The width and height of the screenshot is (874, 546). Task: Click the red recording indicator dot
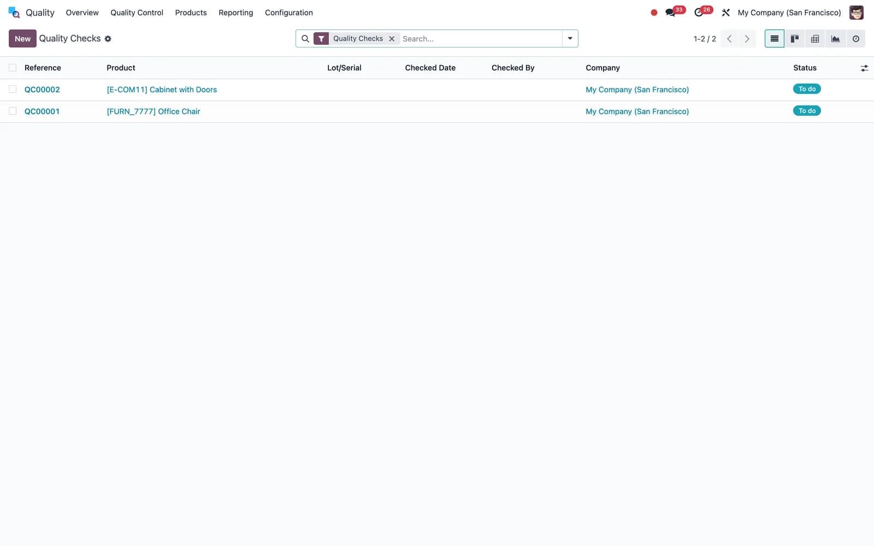point(654,13)
